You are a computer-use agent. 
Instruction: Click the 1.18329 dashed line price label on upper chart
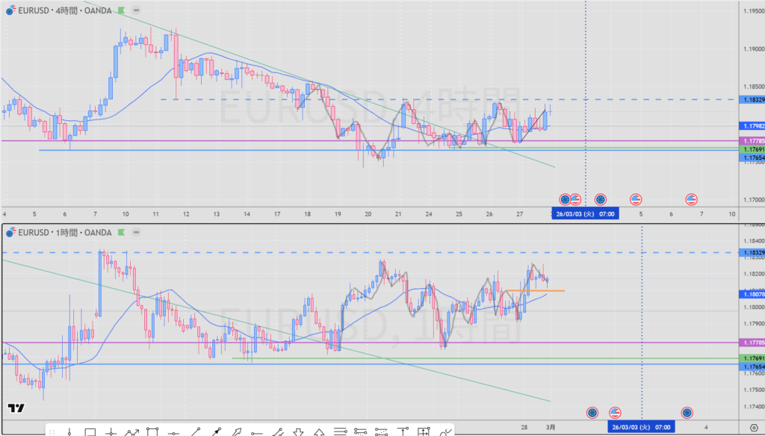click(x=751, y=99)
